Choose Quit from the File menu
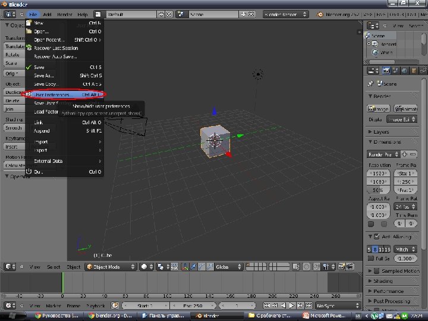The width and height of the screenshot is (428, 321). [64, 172]
